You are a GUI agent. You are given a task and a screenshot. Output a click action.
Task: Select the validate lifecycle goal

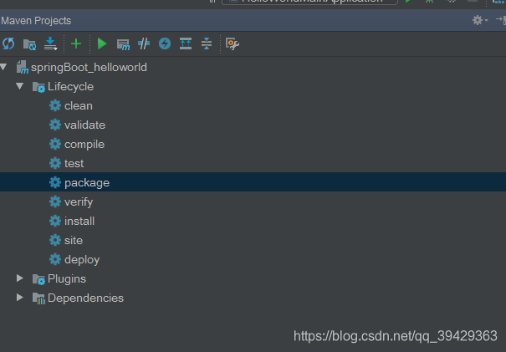(x=84, y=125)
